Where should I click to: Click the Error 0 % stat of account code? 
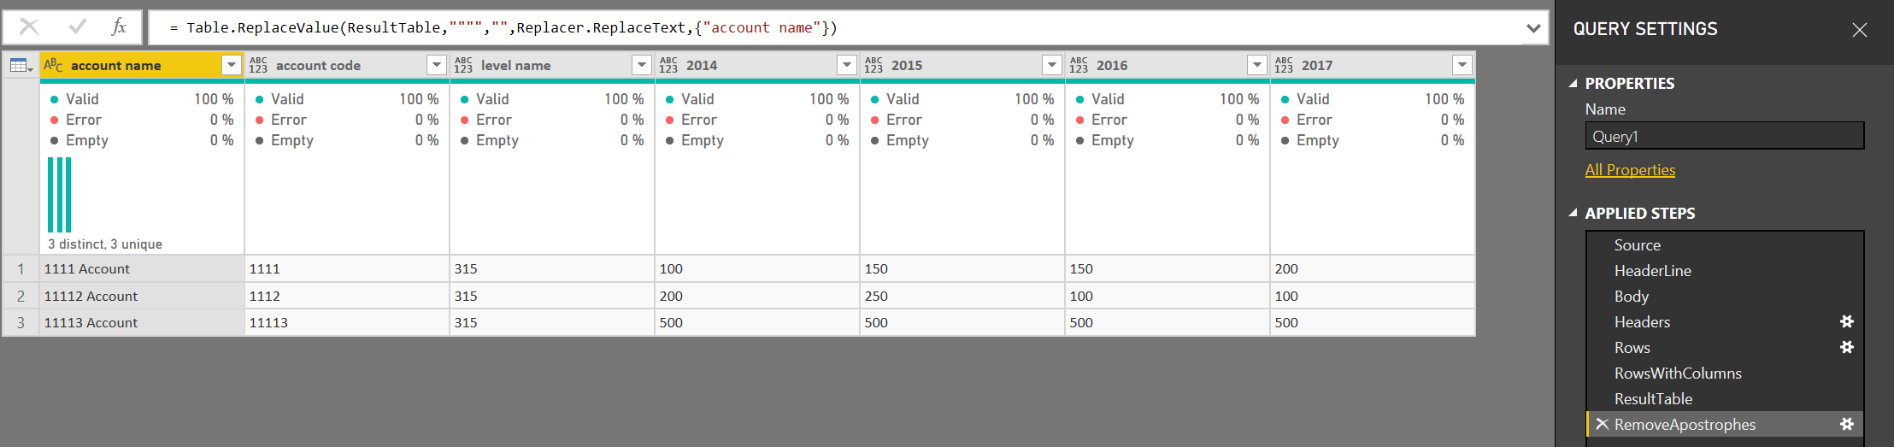pos(347,120)
